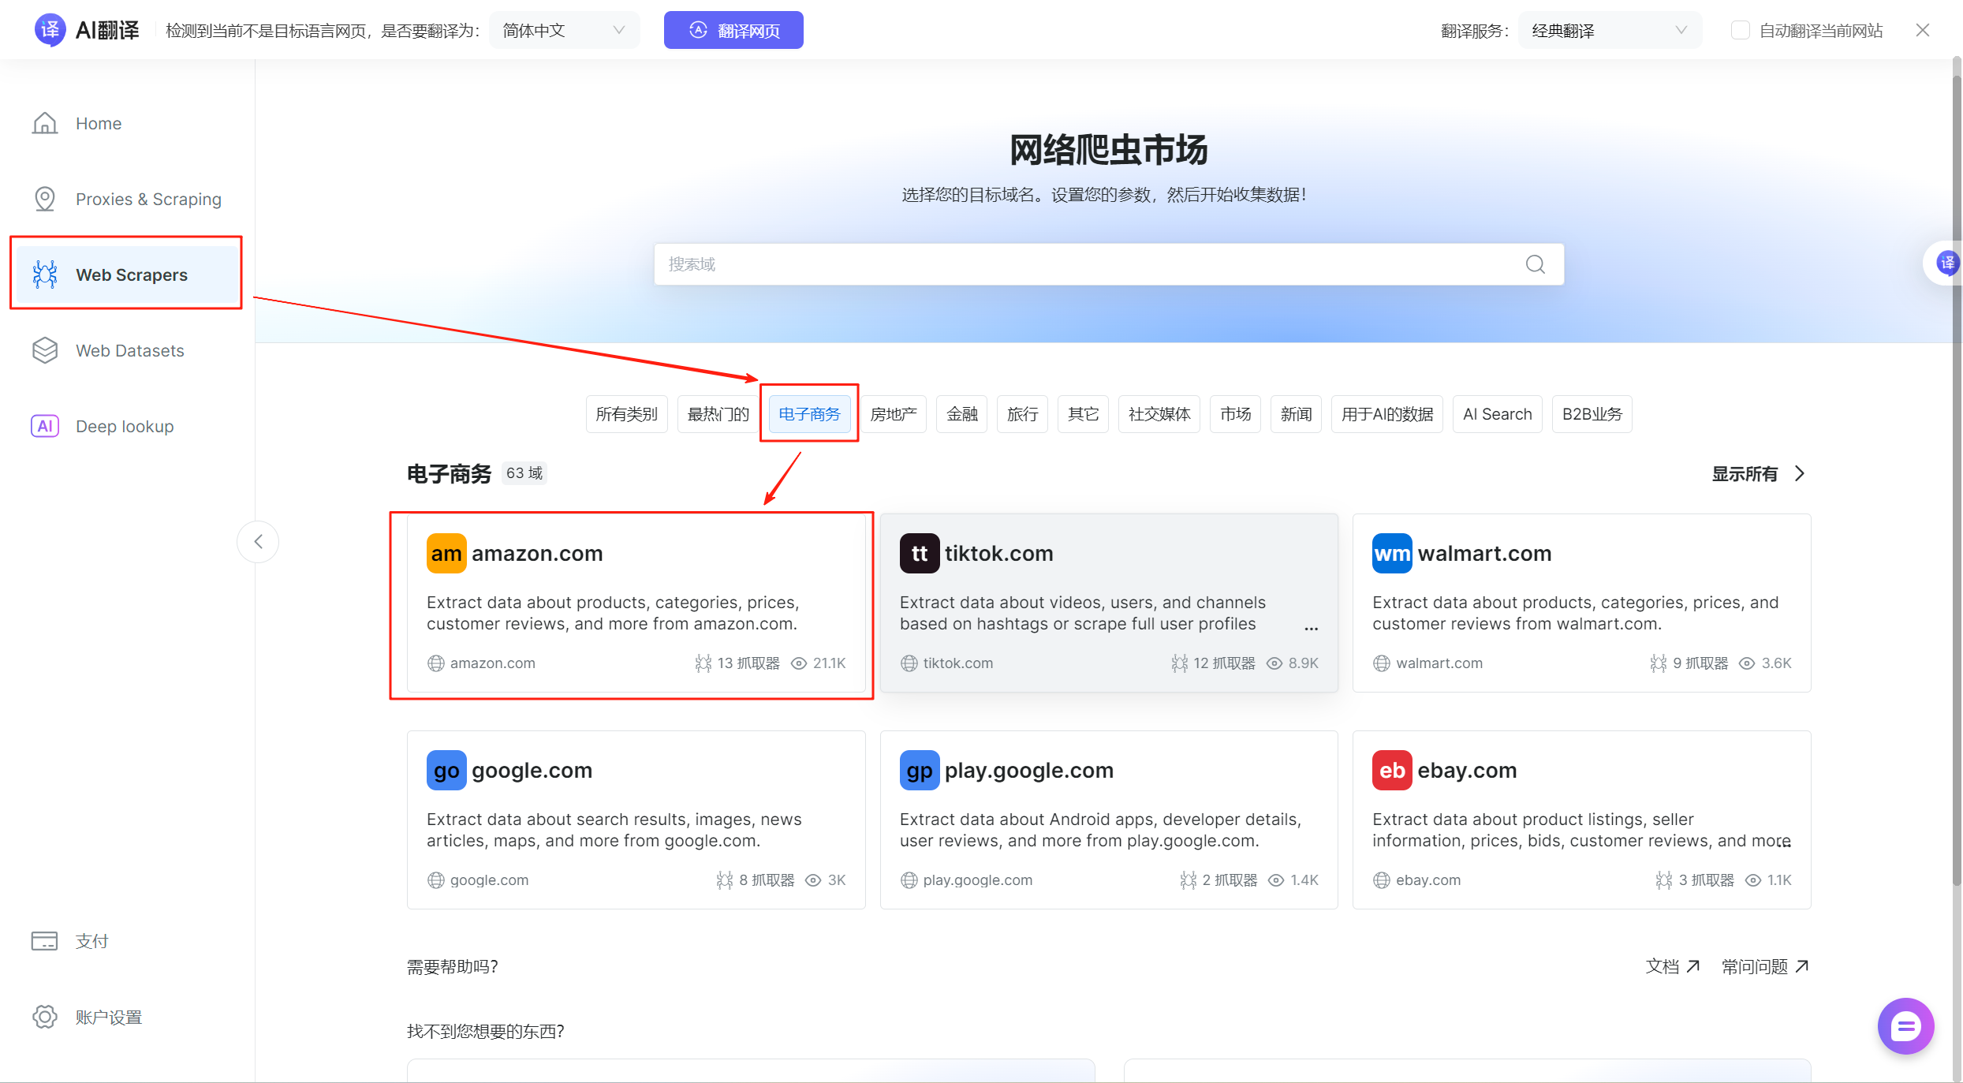
Task: Open the amazon.com scraper card
Action: (636, 603)
